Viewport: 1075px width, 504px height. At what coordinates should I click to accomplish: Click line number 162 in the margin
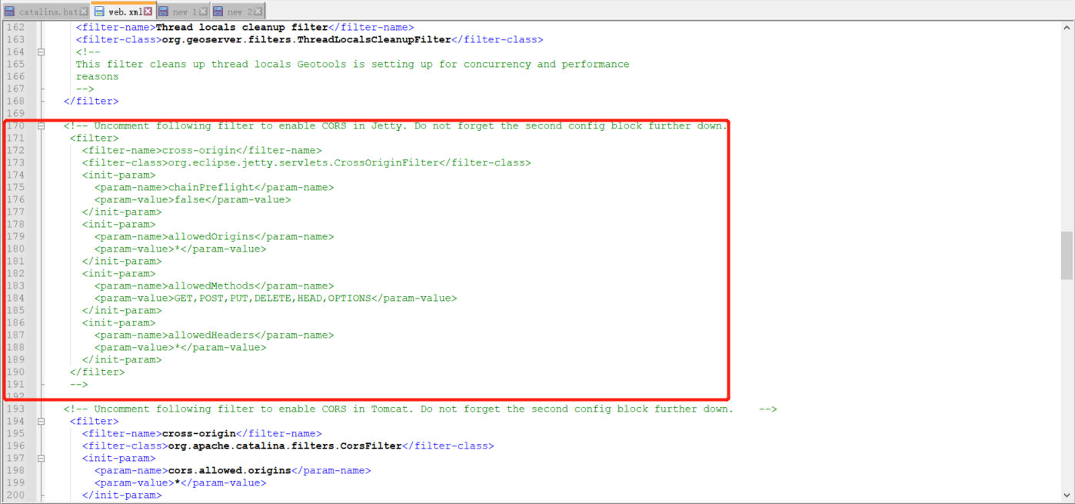pos(15,28)
